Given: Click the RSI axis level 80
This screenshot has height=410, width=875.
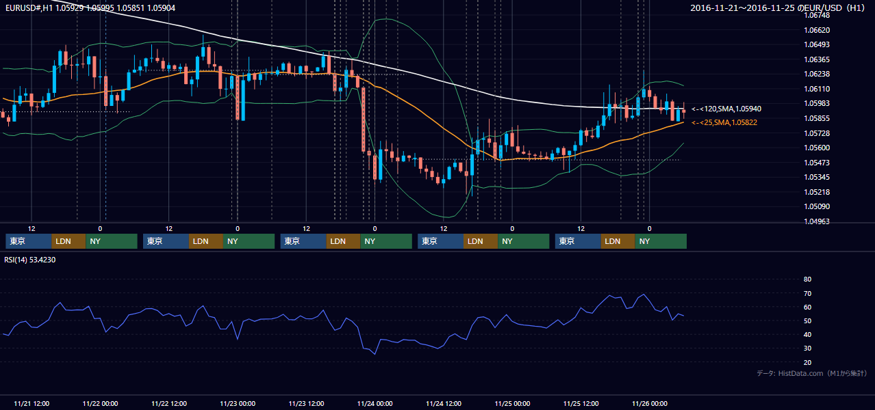Looking at the screenshot, I should 807,279.
